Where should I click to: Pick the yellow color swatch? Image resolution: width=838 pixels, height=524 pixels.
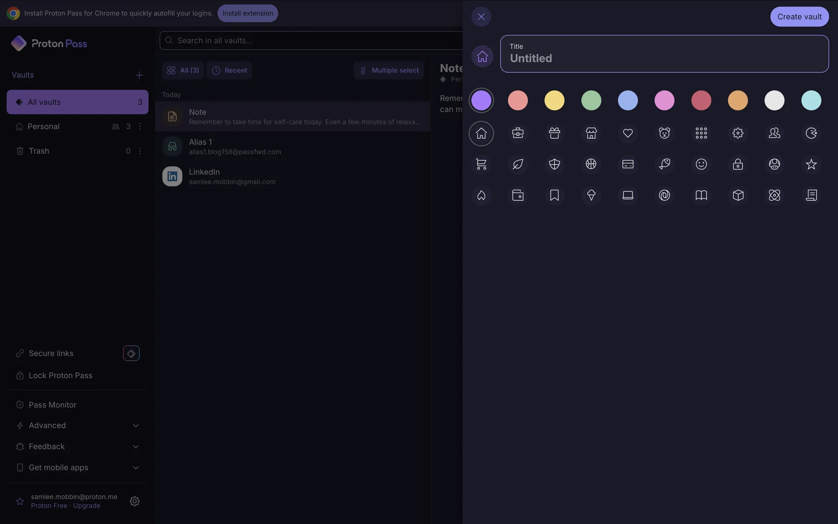pos(554,100)
